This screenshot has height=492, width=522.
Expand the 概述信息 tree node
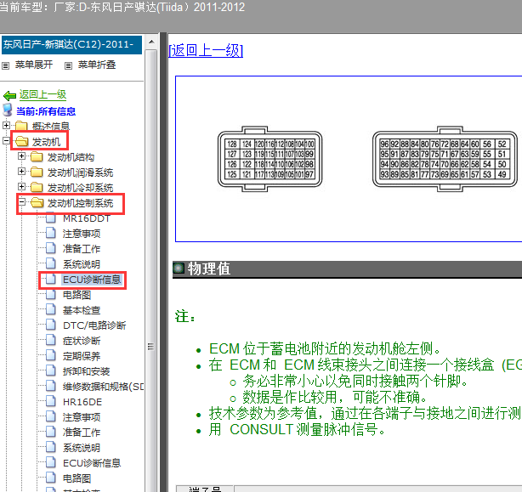click(x=6, y=126)
